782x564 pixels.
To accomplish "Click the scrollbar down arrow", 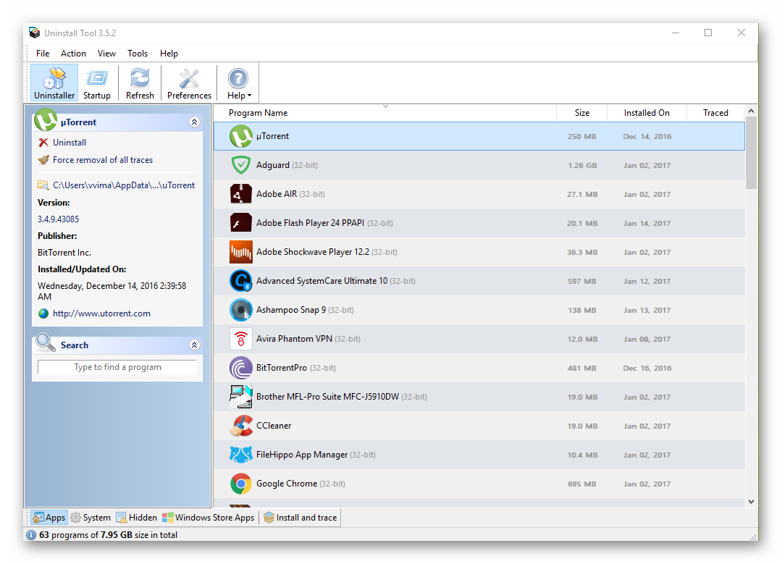I will 751,502.
